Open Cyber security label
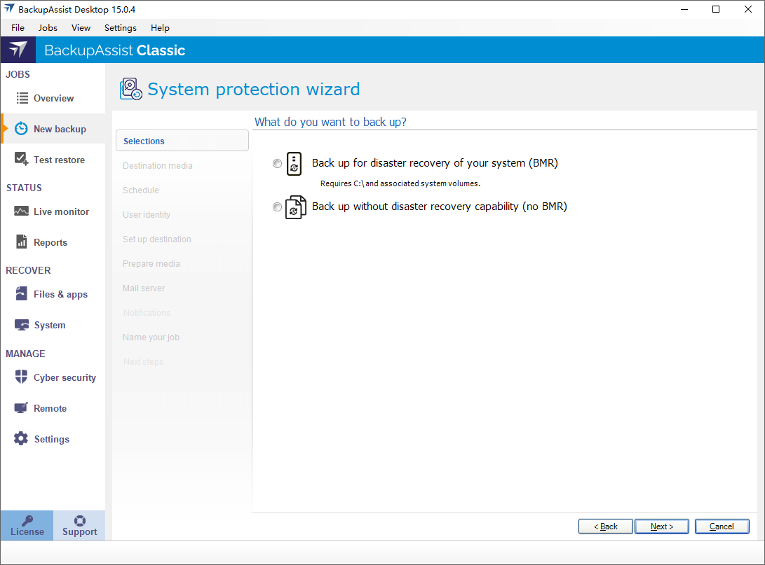 [65, 377]
